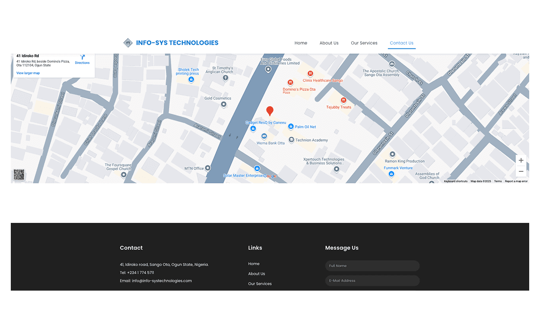Click Clinix Healthcare Sango hospital icon
The image size is (540, 323).
click(310, 74)
